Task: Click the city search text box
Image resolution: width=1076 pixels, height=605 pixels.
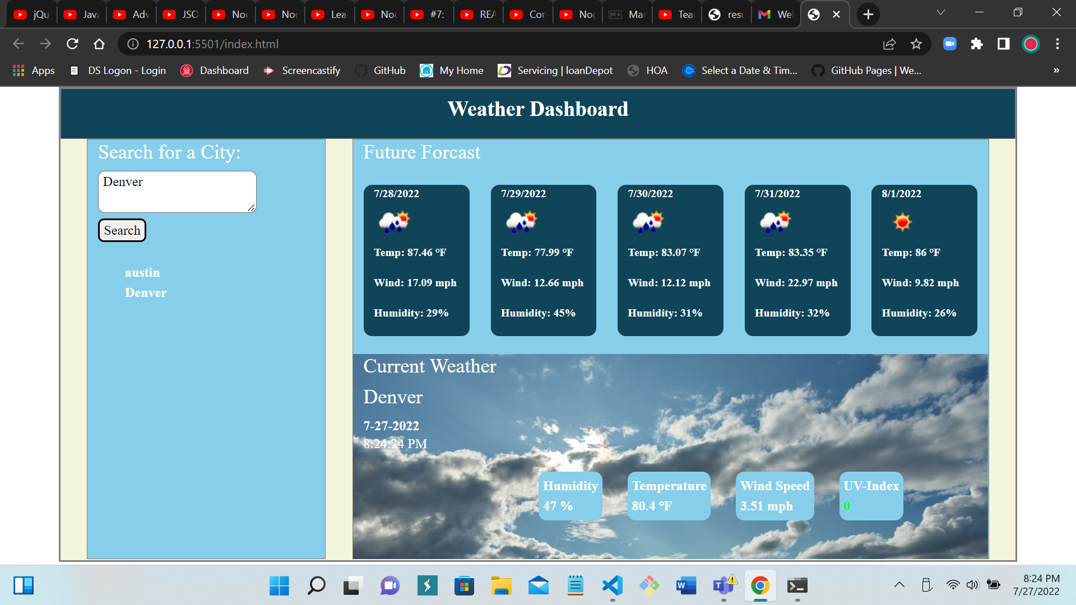Action: [x=177, y=192]
